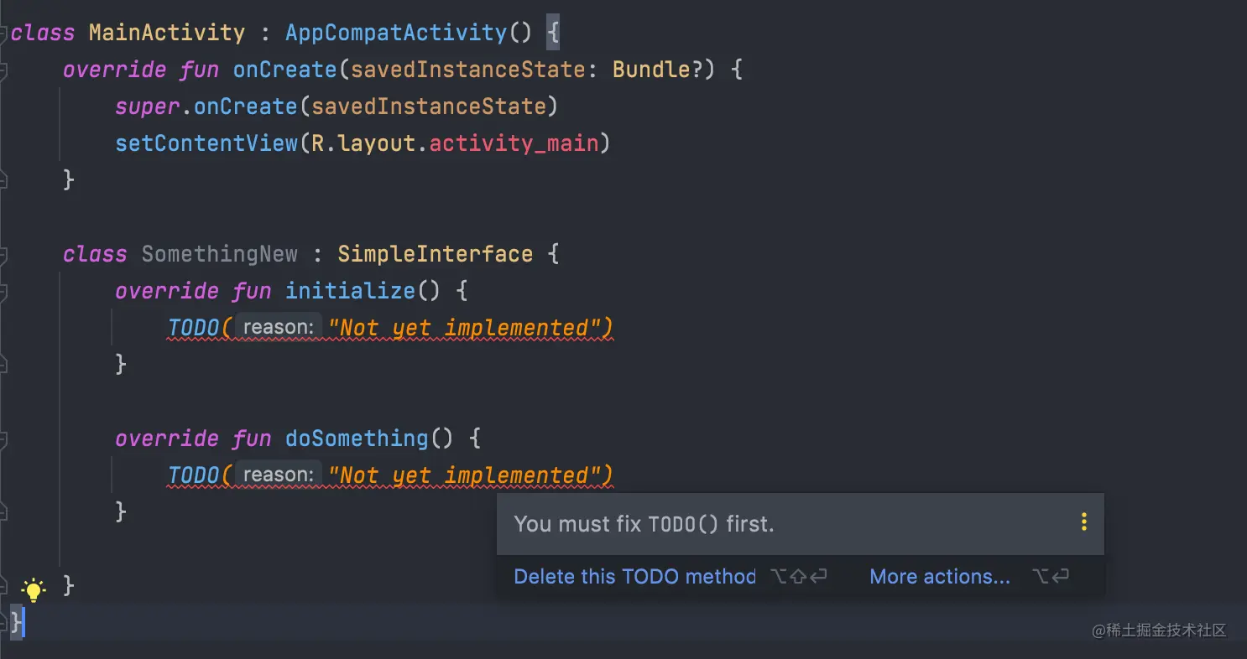Click super in the super.onCreate call

coord(147,106)
